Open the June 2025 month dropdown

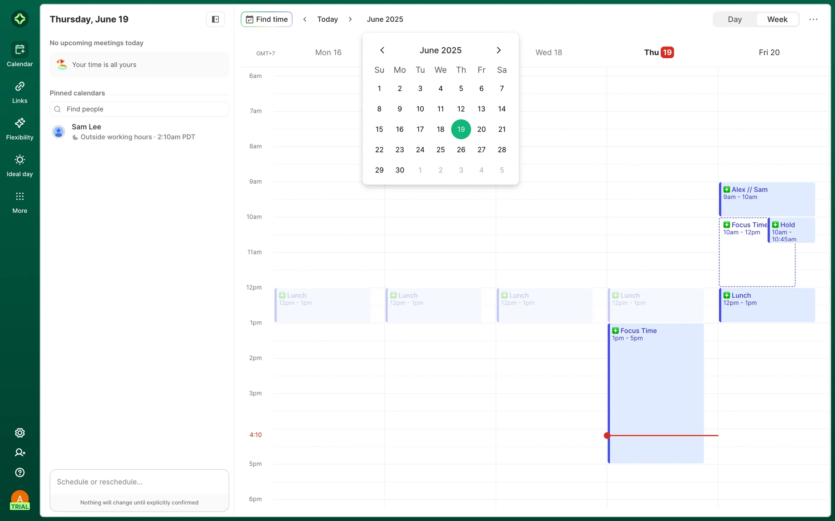(384, 19)
